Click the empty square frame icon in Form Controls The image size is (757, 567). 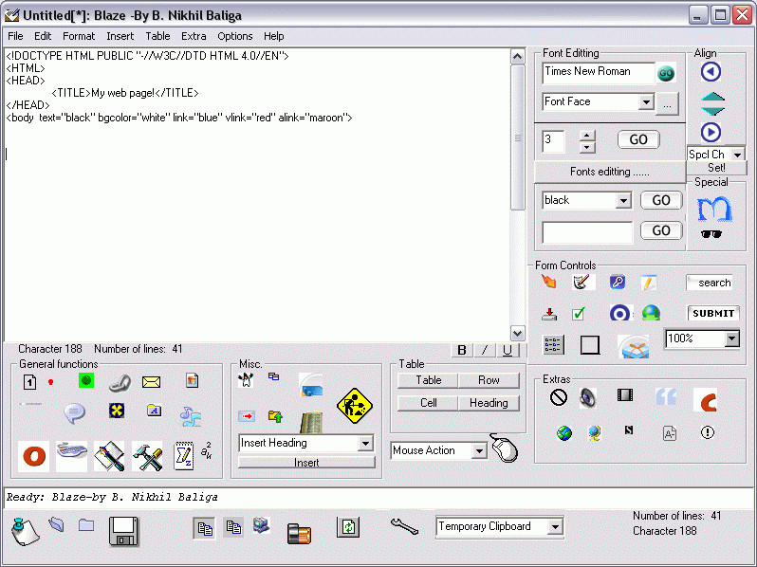point(589,345)
